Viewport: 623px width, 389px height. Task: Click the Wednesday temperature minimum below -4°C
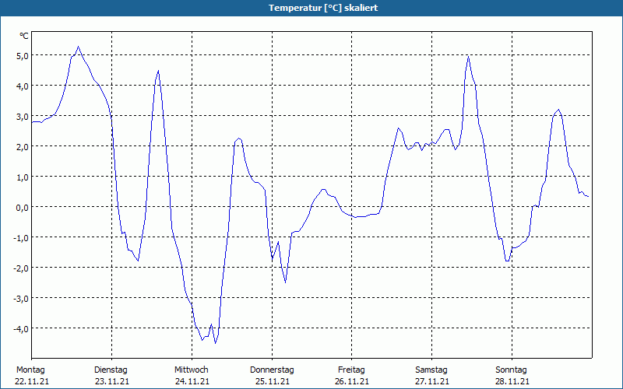216,343
